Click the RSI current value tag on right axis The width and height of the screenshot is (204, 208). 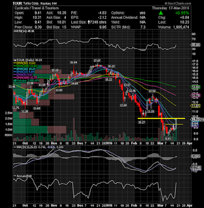[195, 45]
